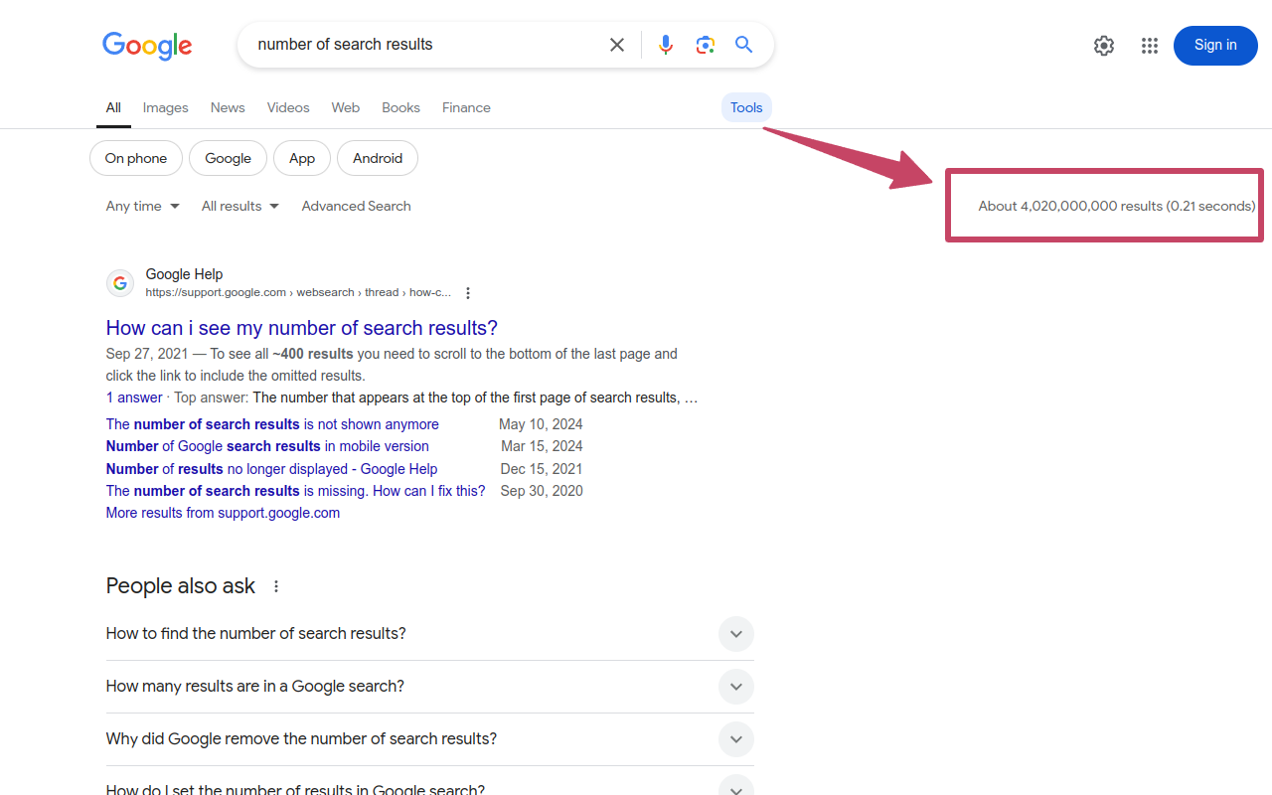Switch to the Web tab

pyautogui.click(x=346, y=107)
